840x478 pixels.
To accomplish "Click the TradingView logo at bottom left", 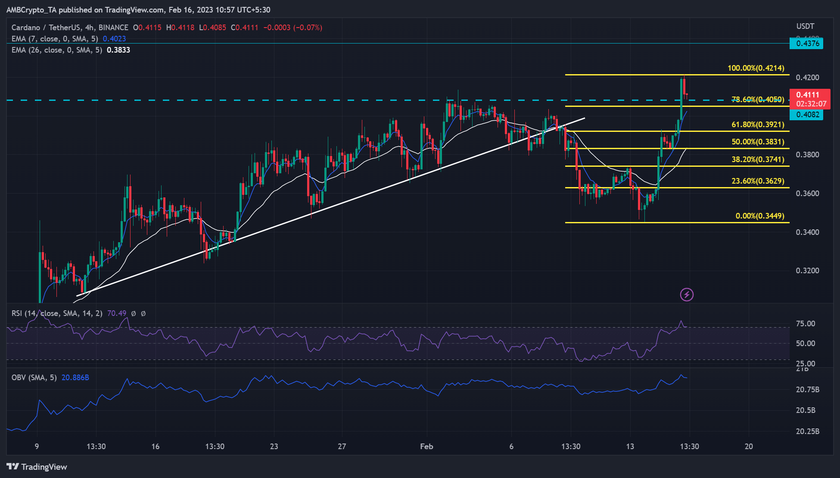I will (x=37, y=467).
